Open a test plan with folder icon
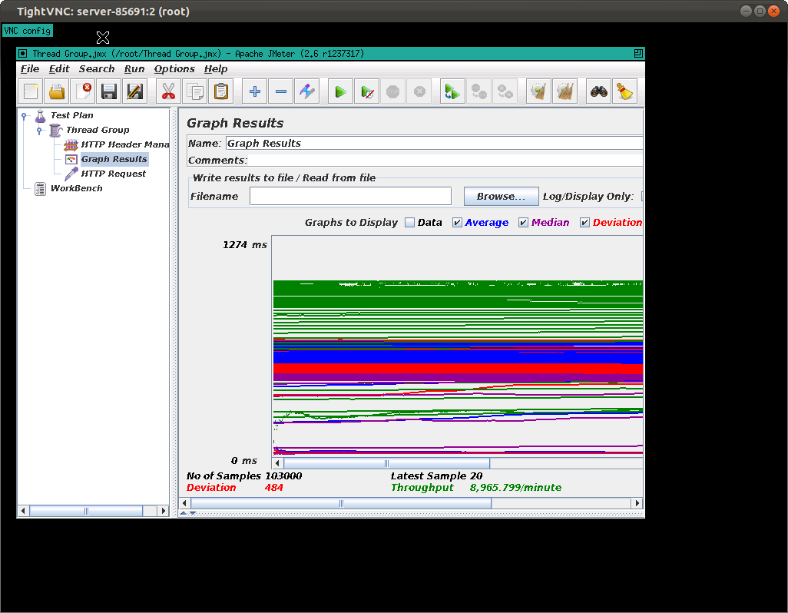788x613 pixels. coord(57,91)
